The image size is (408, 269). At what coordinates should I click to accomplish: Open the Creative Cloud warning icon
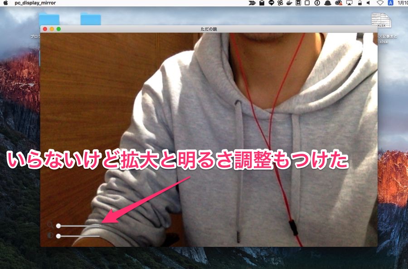[339, 3]
